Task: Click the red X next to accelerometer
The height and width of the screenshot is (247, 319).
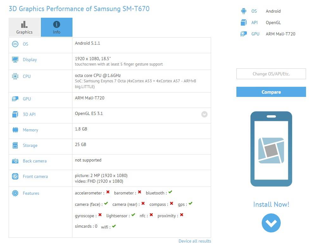Action: 108,192
